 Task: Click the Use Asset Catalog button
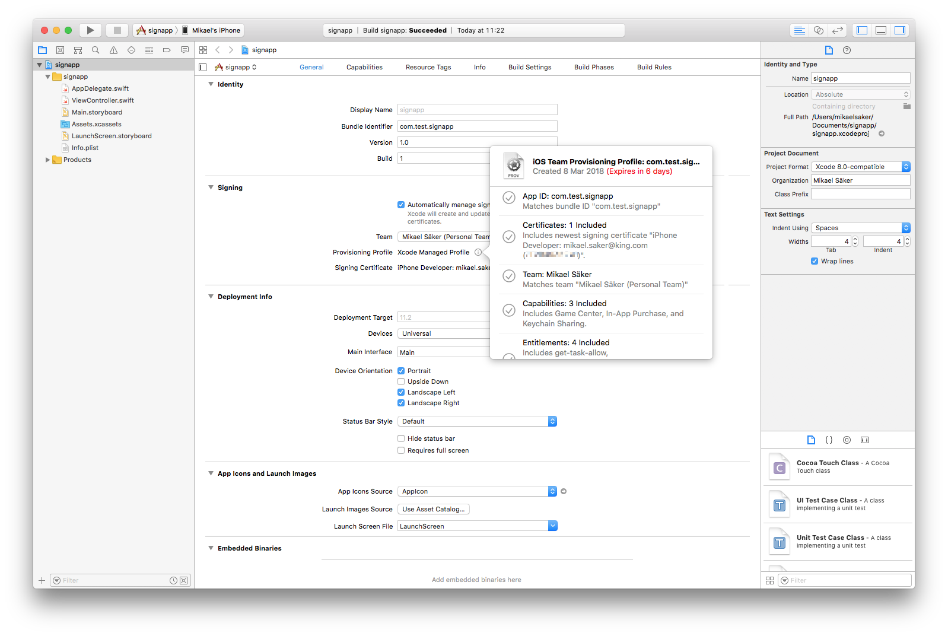pos(433,509)
